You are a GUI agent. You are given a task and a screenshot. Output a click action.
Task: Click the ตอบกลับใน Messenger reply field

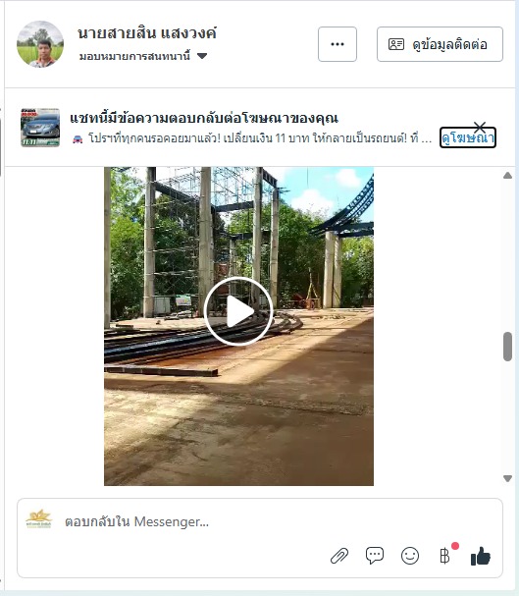click(x=260, y=522)
